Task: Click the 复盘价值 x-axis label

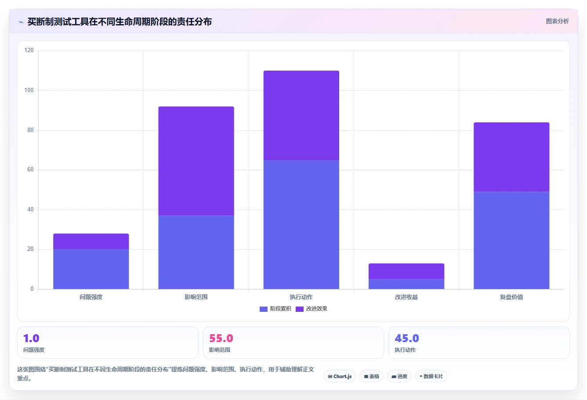Action: pos(511,297)
